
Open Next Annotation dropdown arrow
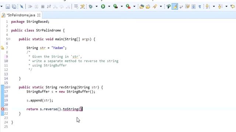214,7
